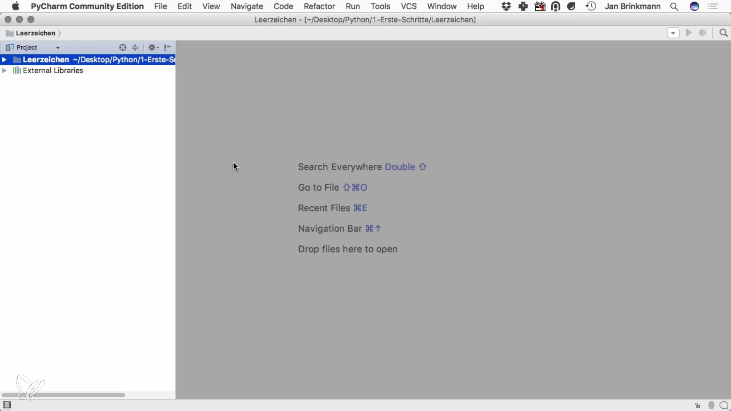This screenshot has width=731, height=411.
Task: Open the run configuration dropdown
Action: (673, 33)
